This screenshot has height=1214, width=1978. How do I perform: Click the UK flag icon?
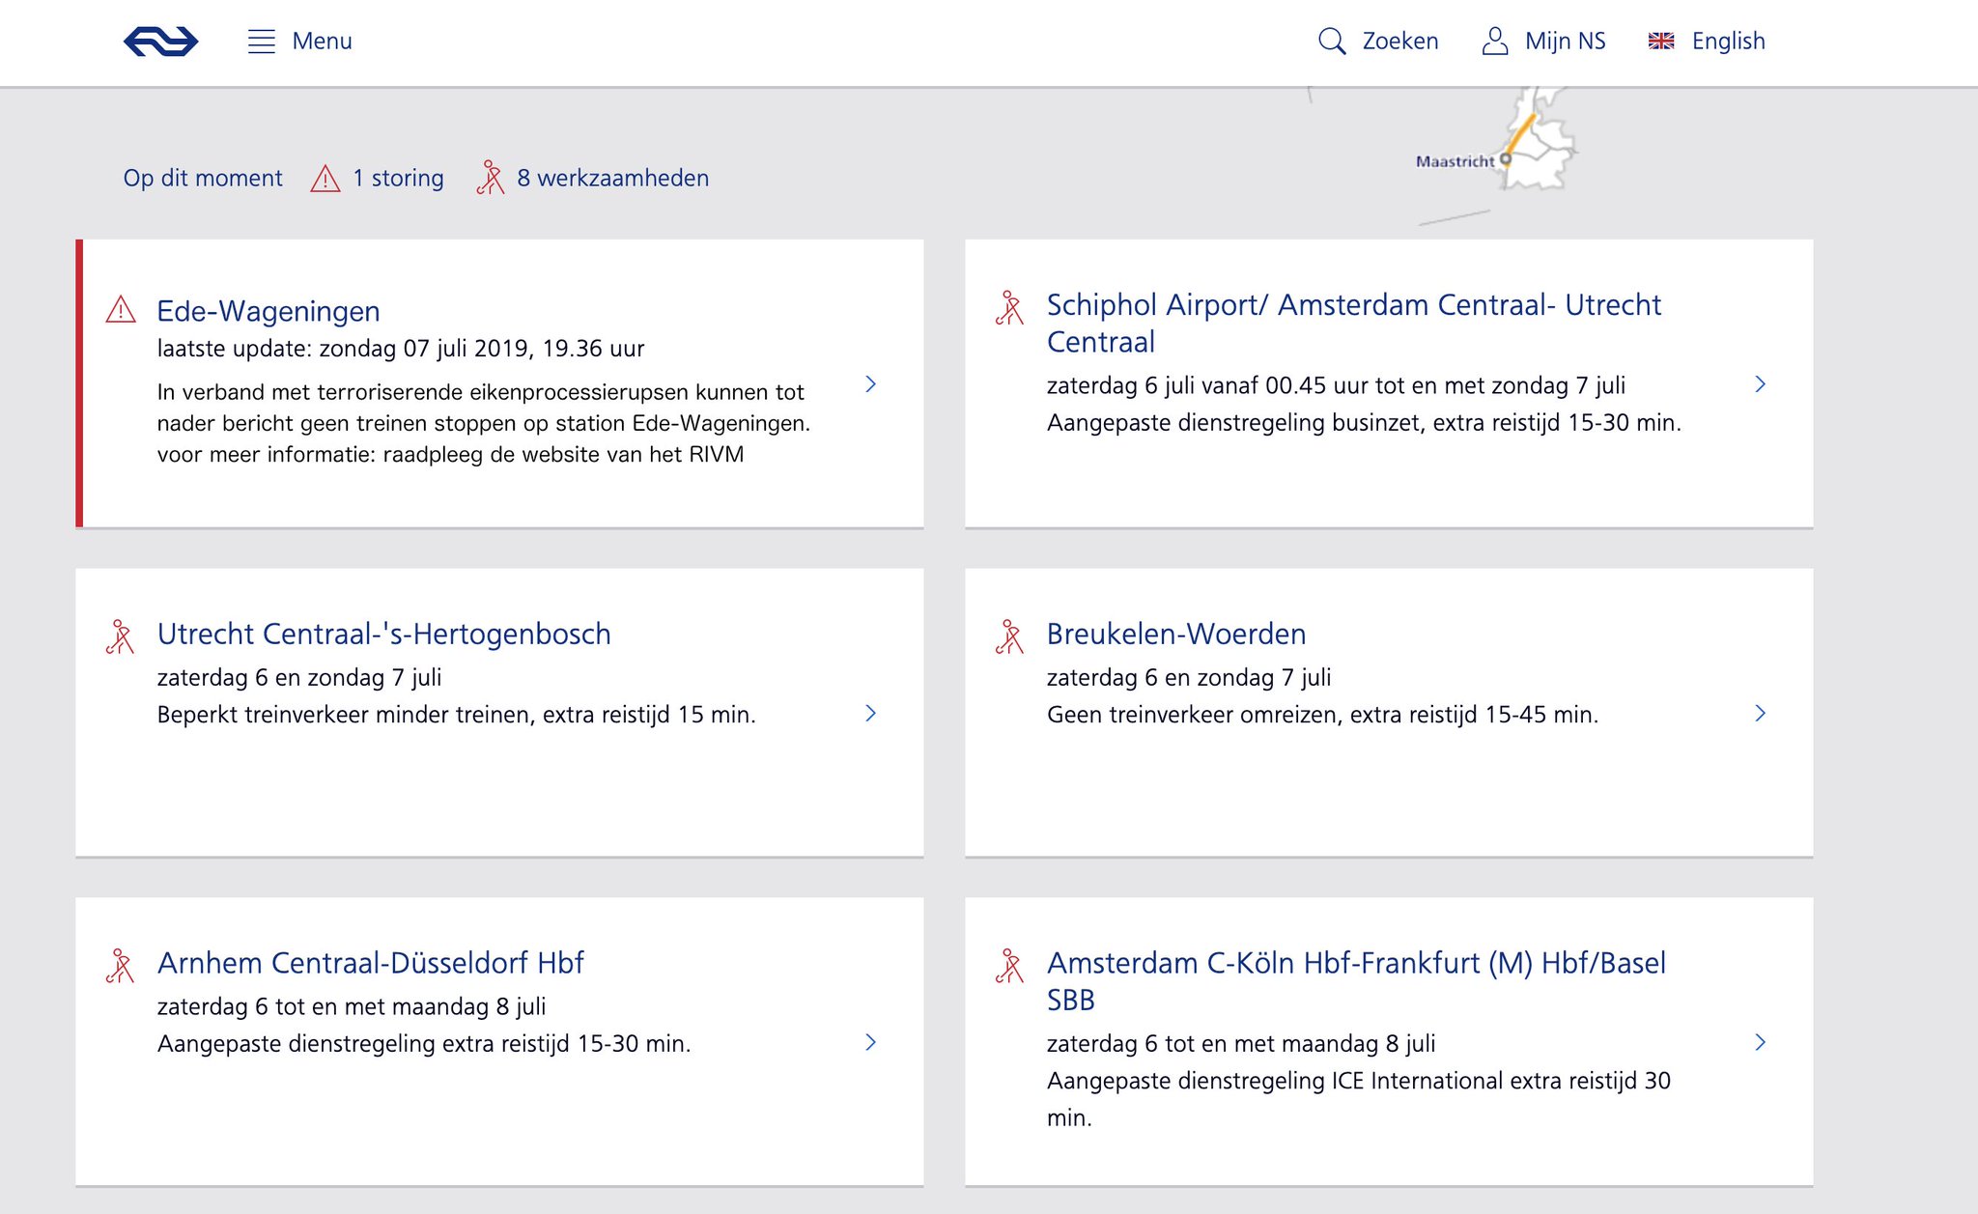pos(1661,41)
